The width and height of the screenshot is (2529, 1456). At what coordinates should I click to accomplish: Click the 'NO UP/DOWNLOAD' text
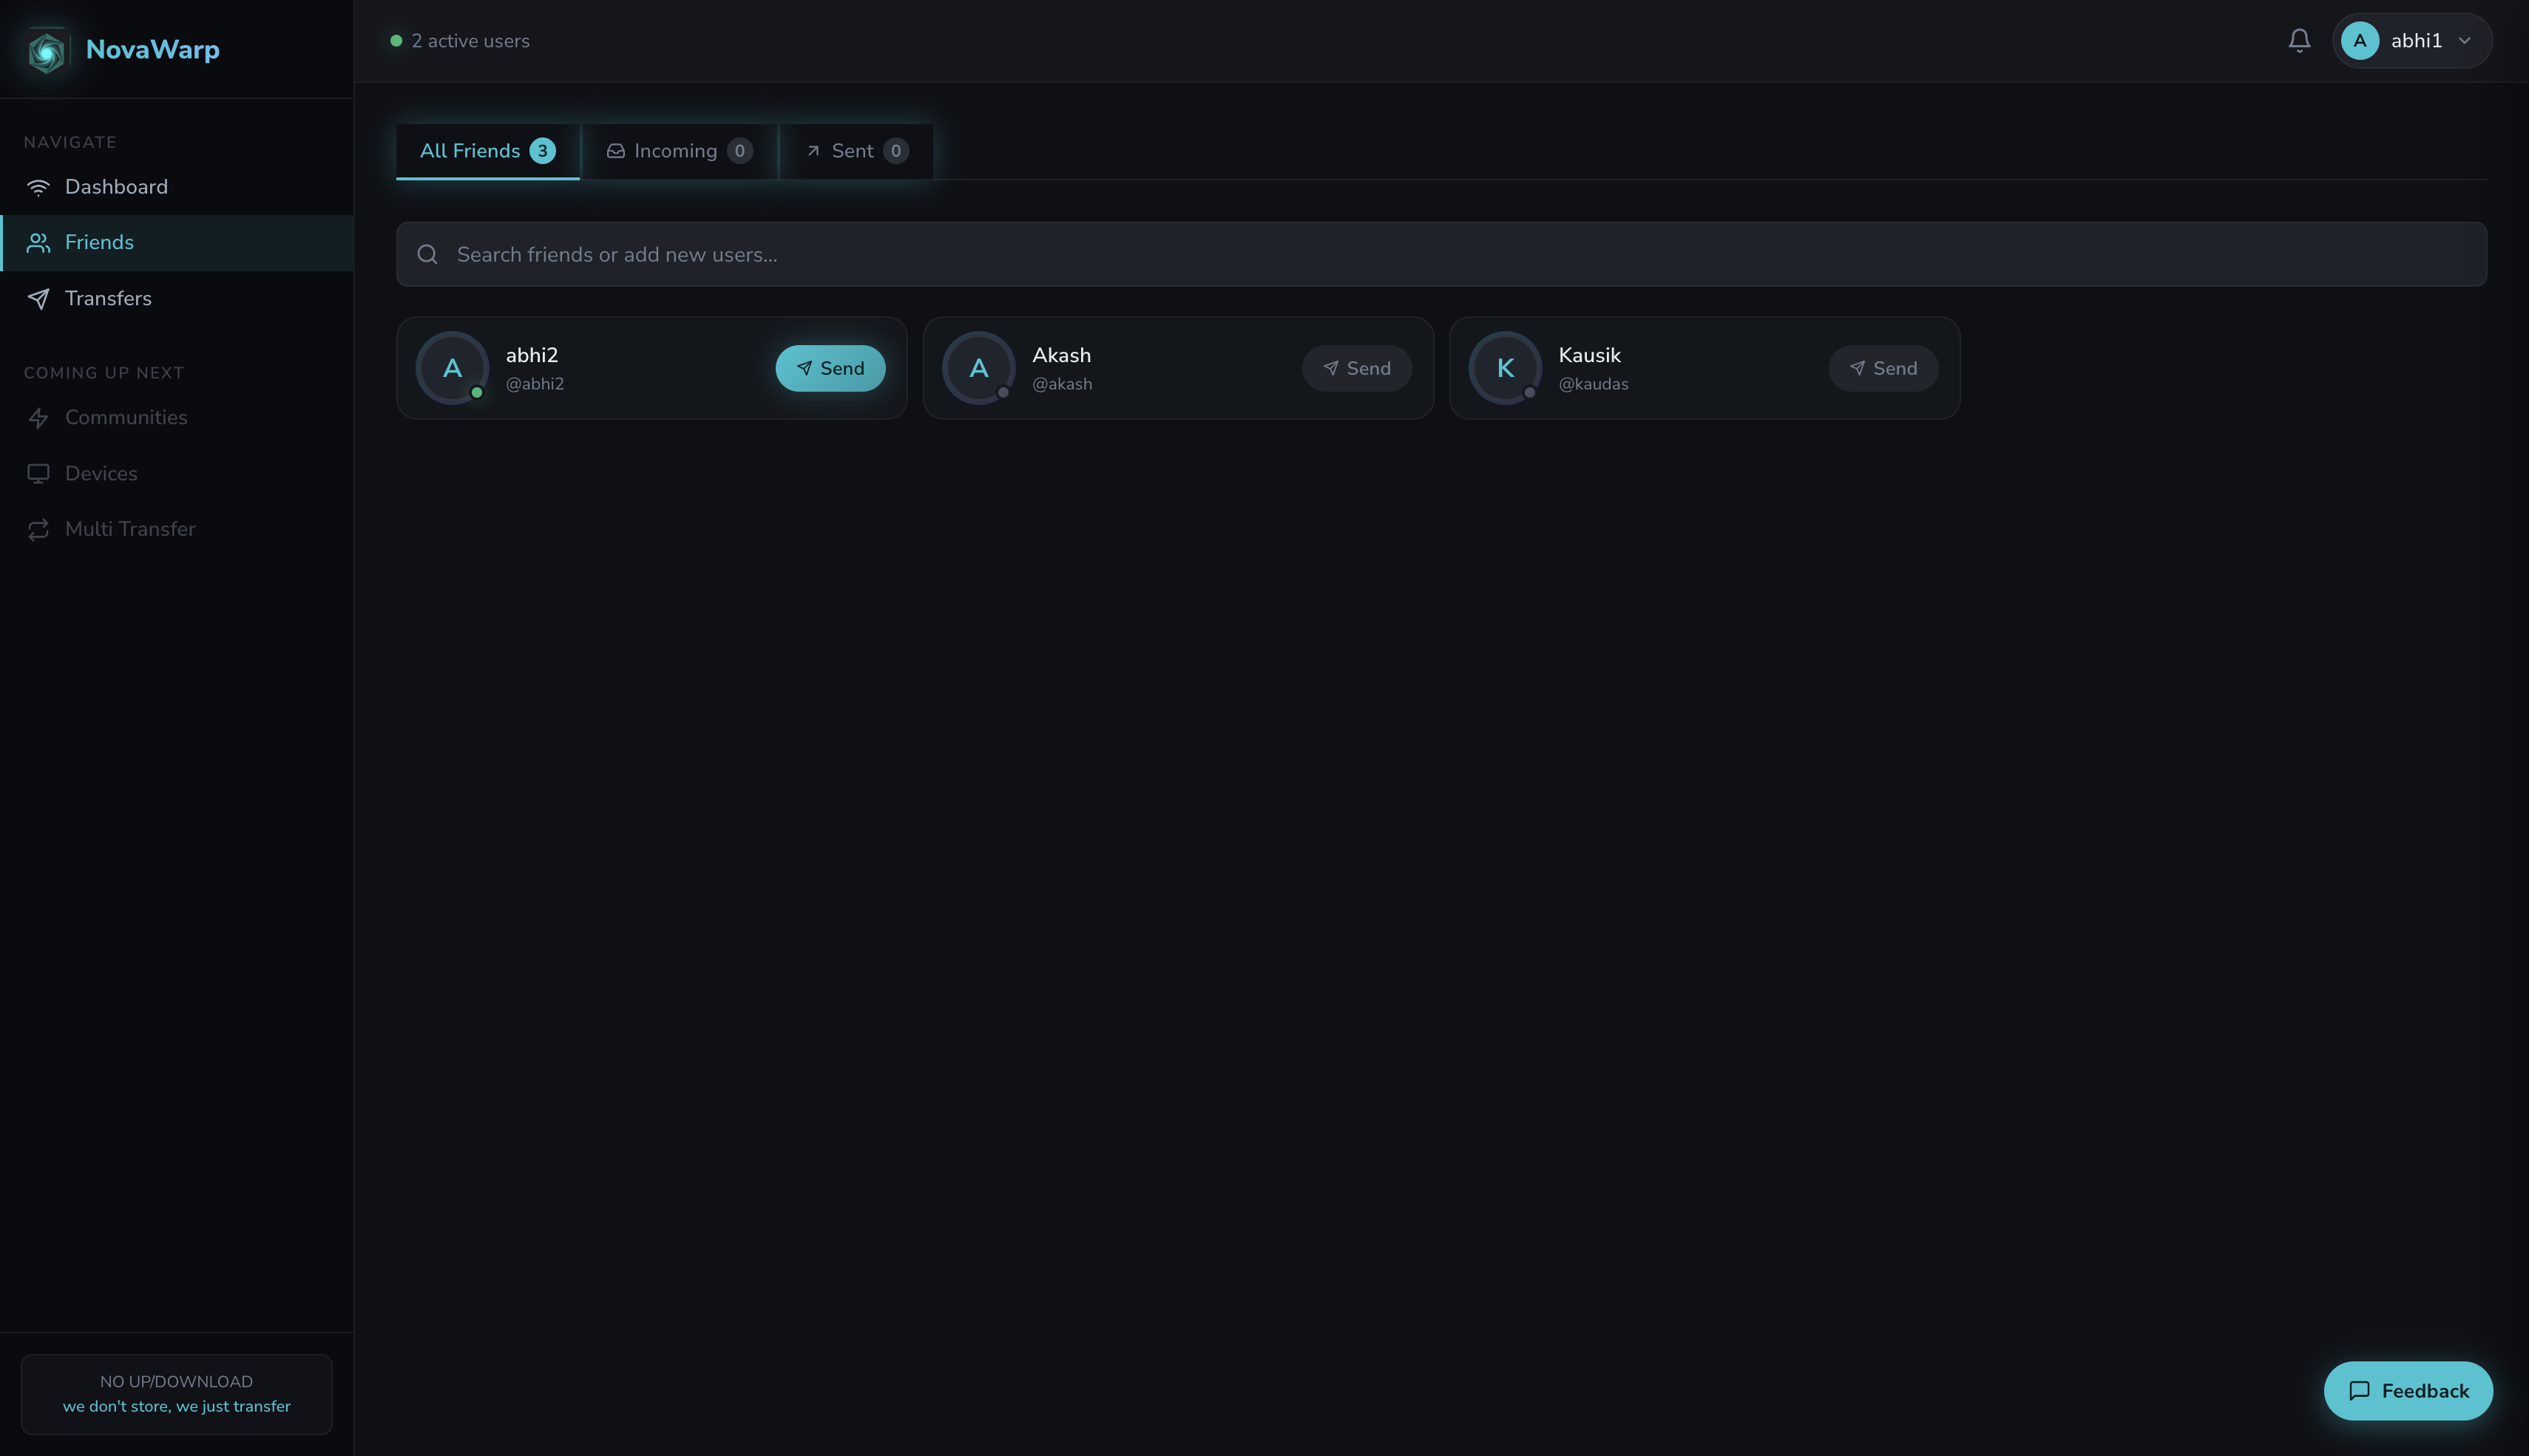(x=176, y=1382)
